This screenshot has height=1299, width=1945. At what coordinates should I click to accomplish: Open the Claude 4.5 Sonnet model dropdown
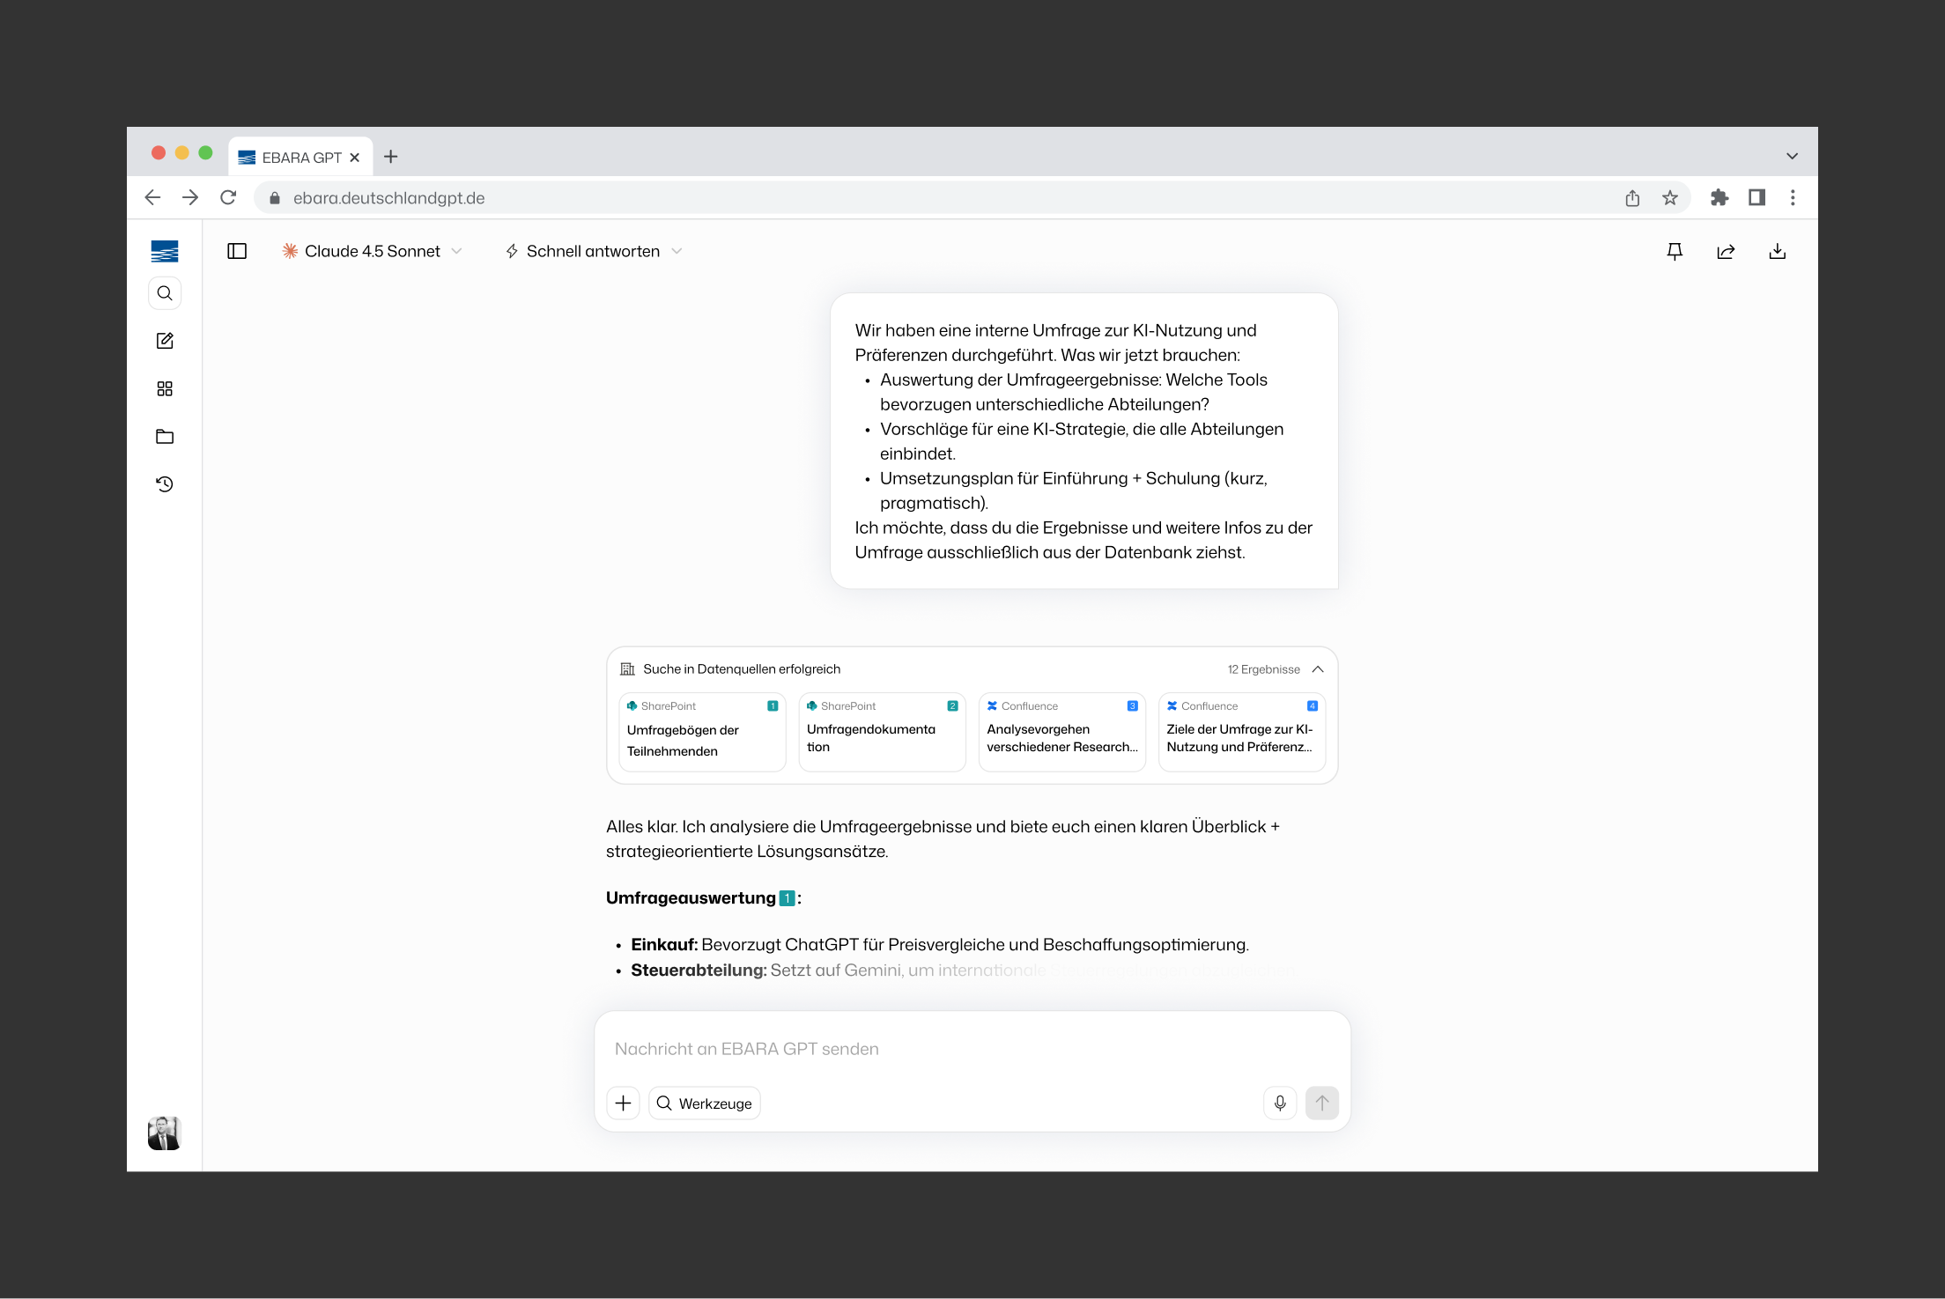(373, 252)
